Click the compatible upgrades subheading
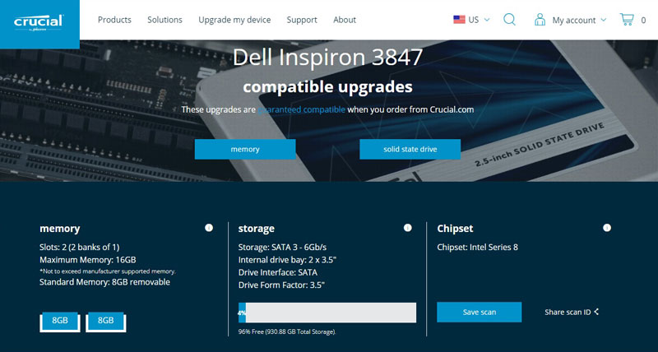 [x=327, y=87]
